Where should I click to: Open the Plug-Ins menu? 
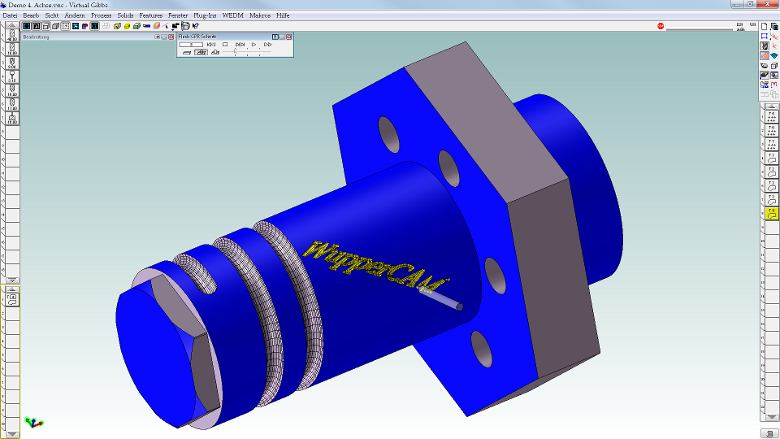click(205, 15)
